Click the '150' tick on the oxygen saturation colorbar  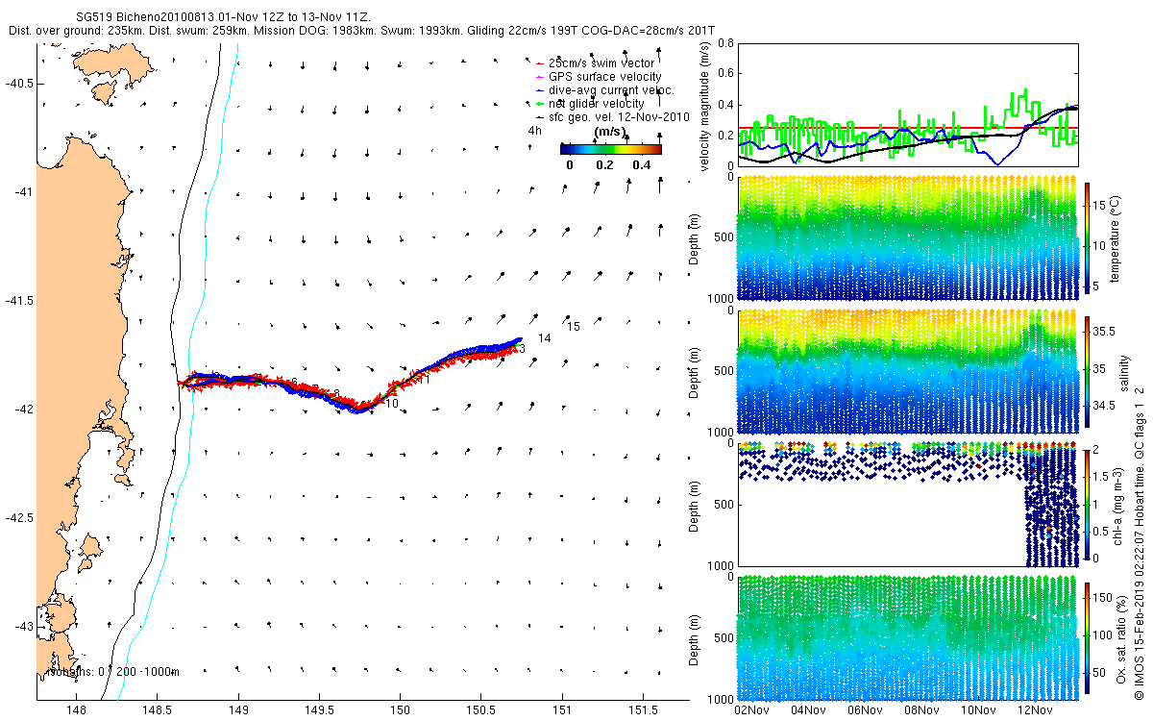tap(1104, 598)
